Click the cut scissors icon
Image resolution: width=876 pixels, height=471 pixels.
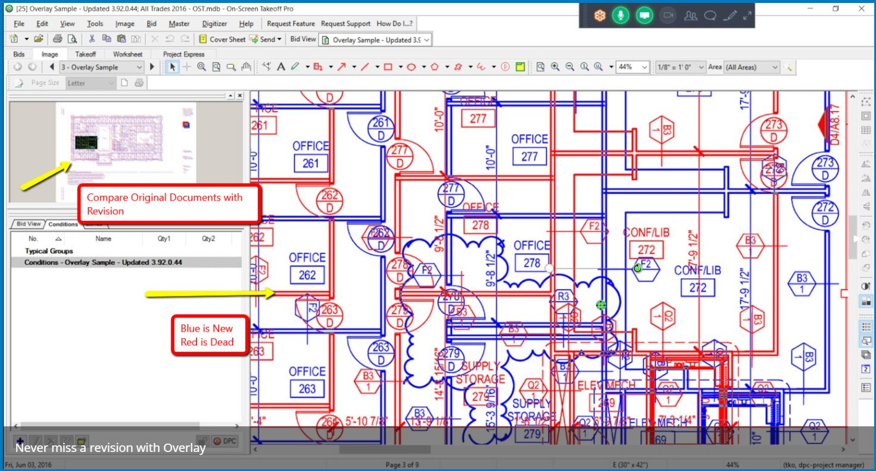pyautogui.click(x=92, y=39)
